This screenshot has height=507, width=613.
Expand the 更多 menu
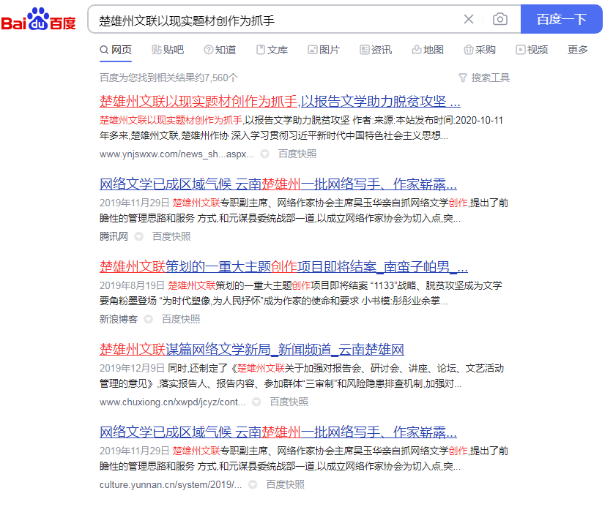[578, 50]
